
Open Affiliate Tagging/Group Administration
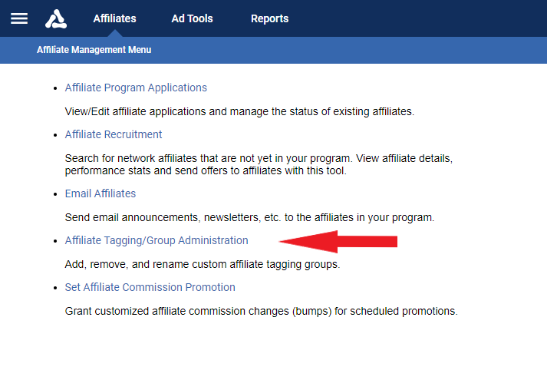click(157, 240)
